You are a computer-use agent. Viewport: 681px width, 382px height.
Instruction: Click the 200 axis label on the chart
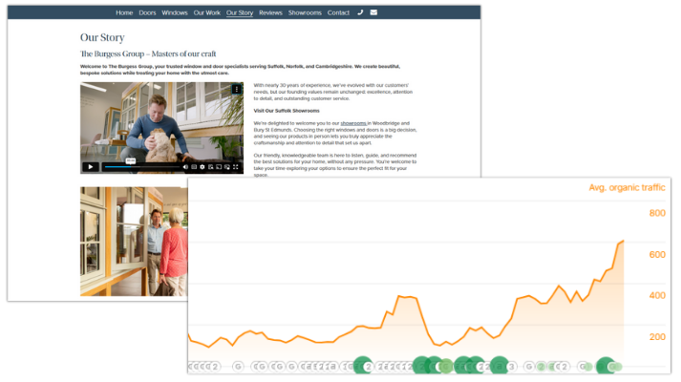pyautogui.click(x=657, y=337)
